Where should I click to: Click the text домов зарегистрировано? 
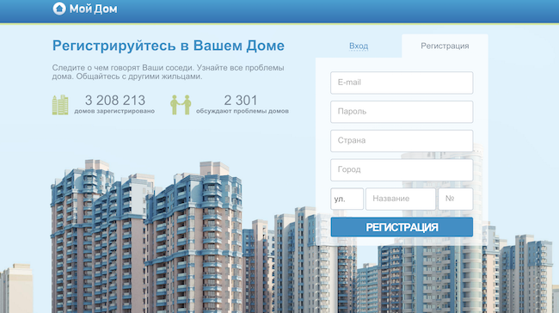click(x=114, y=111)
